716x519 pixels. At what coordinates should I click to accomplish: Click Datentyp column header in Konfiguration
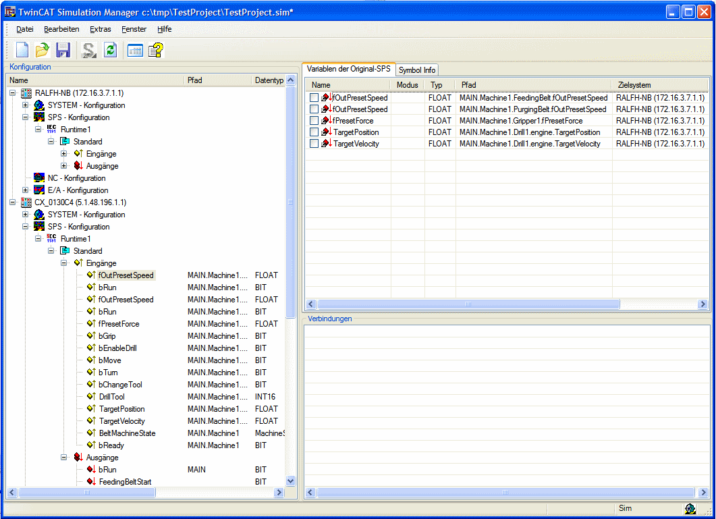tap(269, 80)
